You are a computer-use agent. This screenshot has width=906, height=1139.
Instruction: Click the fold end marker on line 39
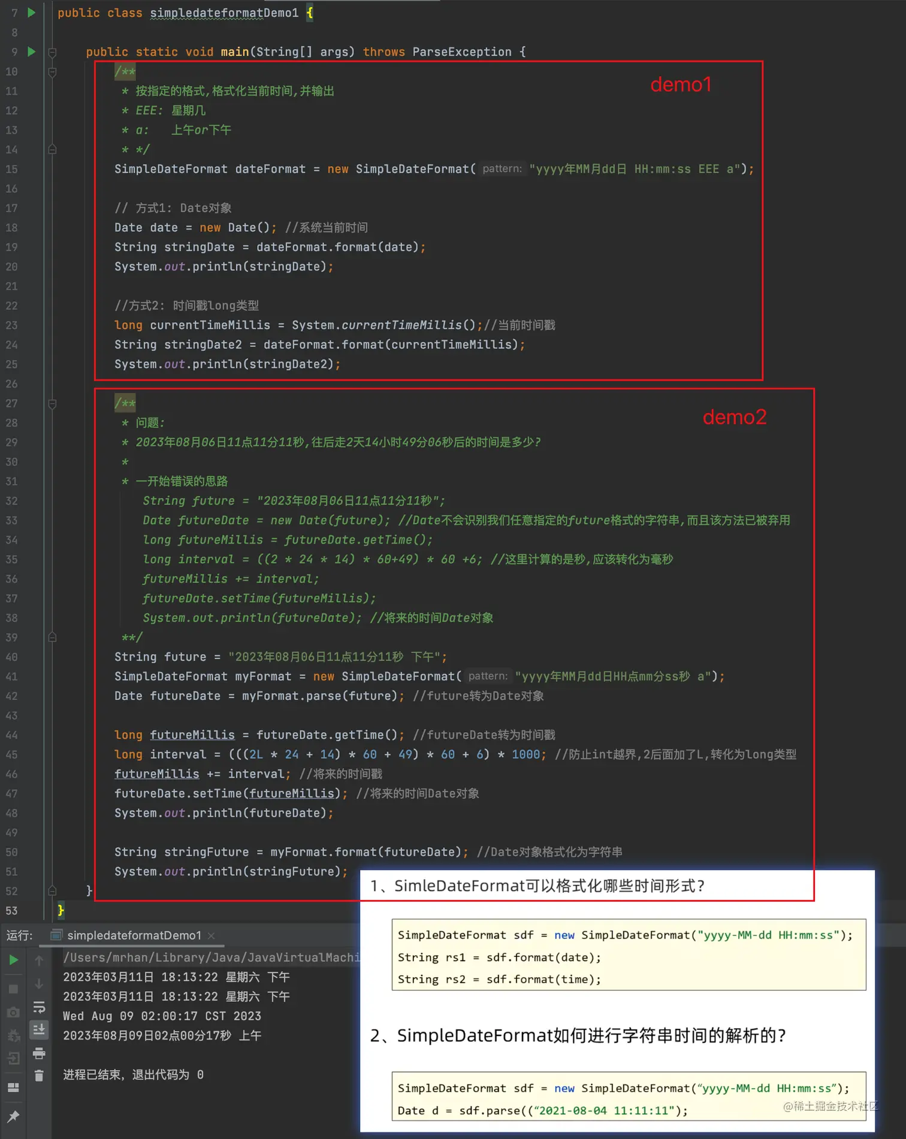coord(52,638)
